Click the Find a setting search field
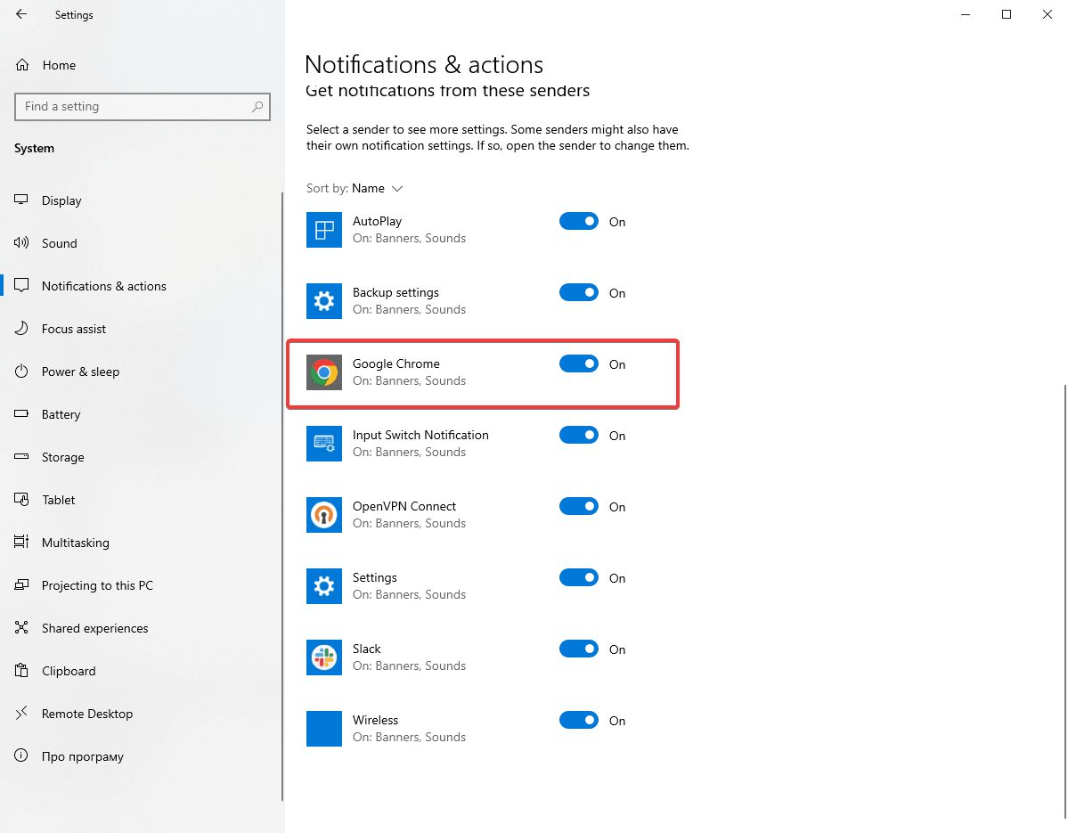This screenshot has width=1068, height=833. point(134,107)
